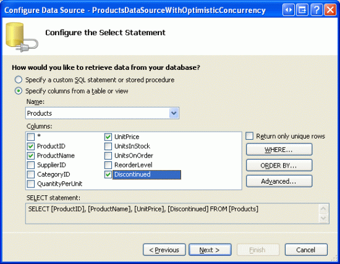Viewport: 340px width, 264px height.
Task: Enable the UnitsInStock column checkbox
Action: (x=108, y=146)
